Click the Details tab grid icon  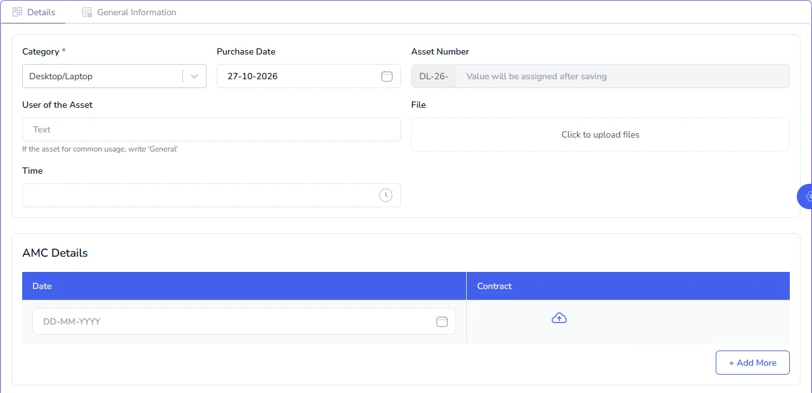17,12
